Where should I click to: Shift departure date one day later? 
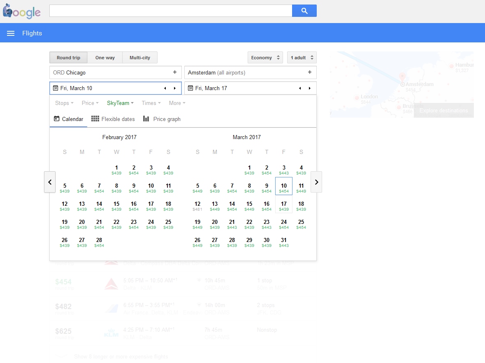[x=174, y=88]
